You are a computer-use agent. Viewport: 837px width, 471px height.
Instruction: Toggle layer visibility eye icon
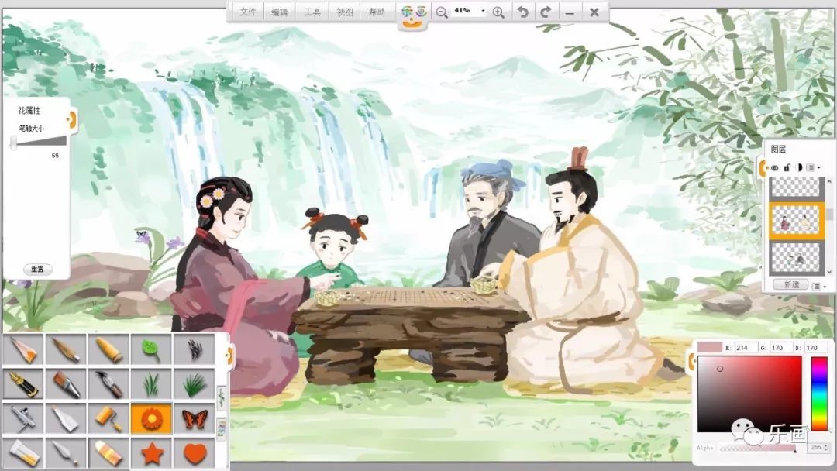(774, 167)
